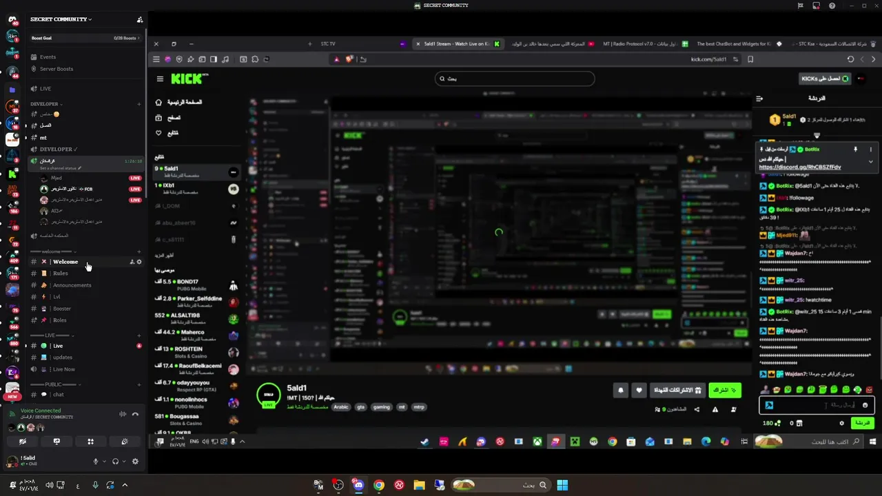Click the green subscribe button on stream
Viewport: 882px width, 496px height.
[725, 390]
